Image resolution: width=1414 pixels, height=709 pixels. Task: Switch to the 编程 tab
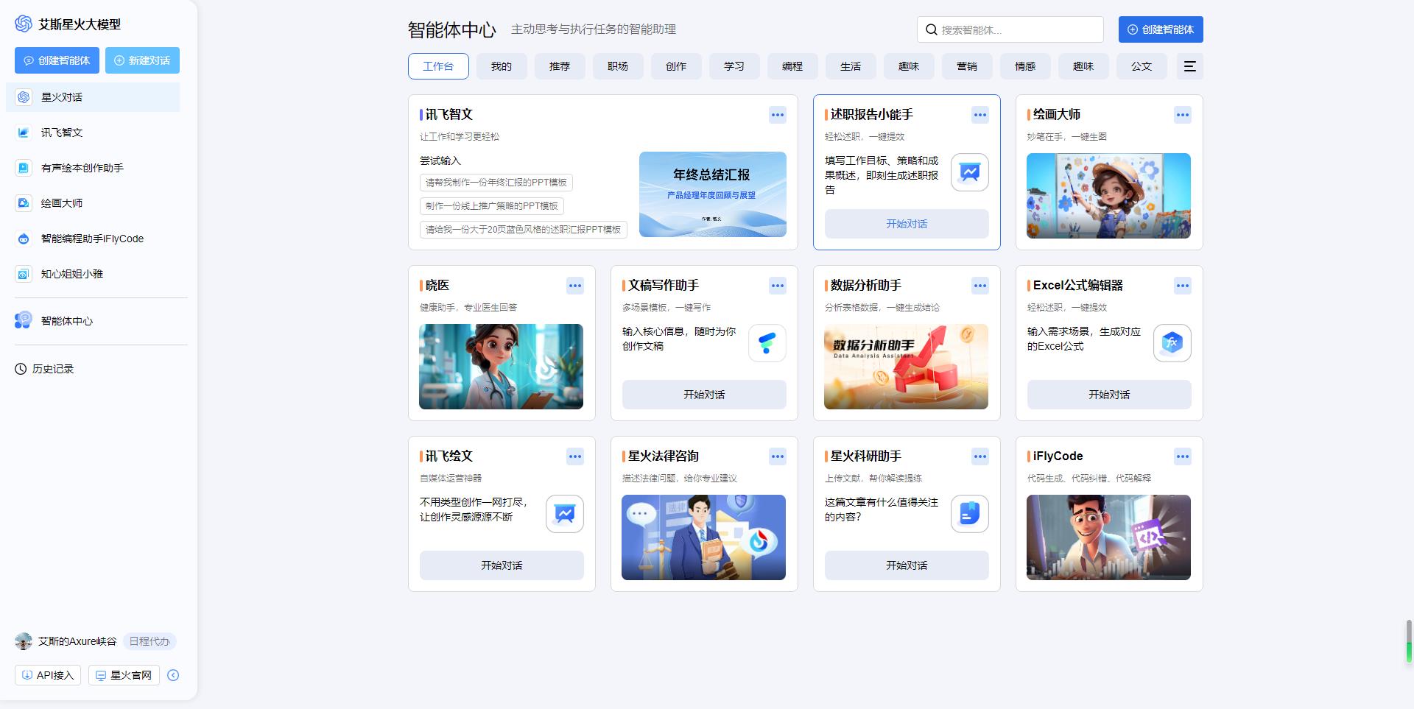[x=792, y=66]
